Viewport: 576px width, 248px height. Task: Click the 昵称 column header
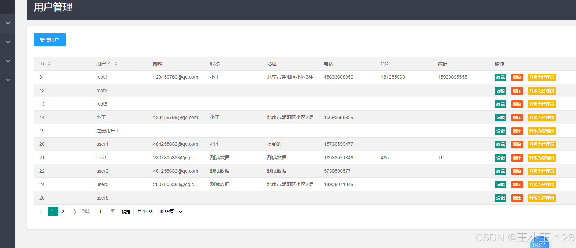215,64
